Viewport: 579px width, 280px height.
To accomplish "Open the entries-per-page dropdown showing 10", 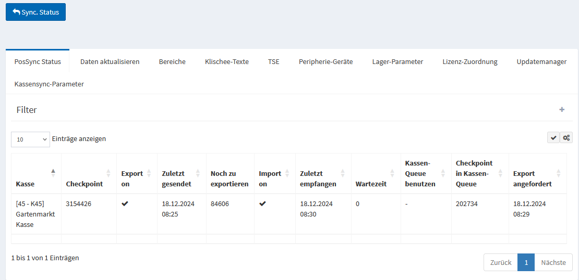I will (30, 139).
